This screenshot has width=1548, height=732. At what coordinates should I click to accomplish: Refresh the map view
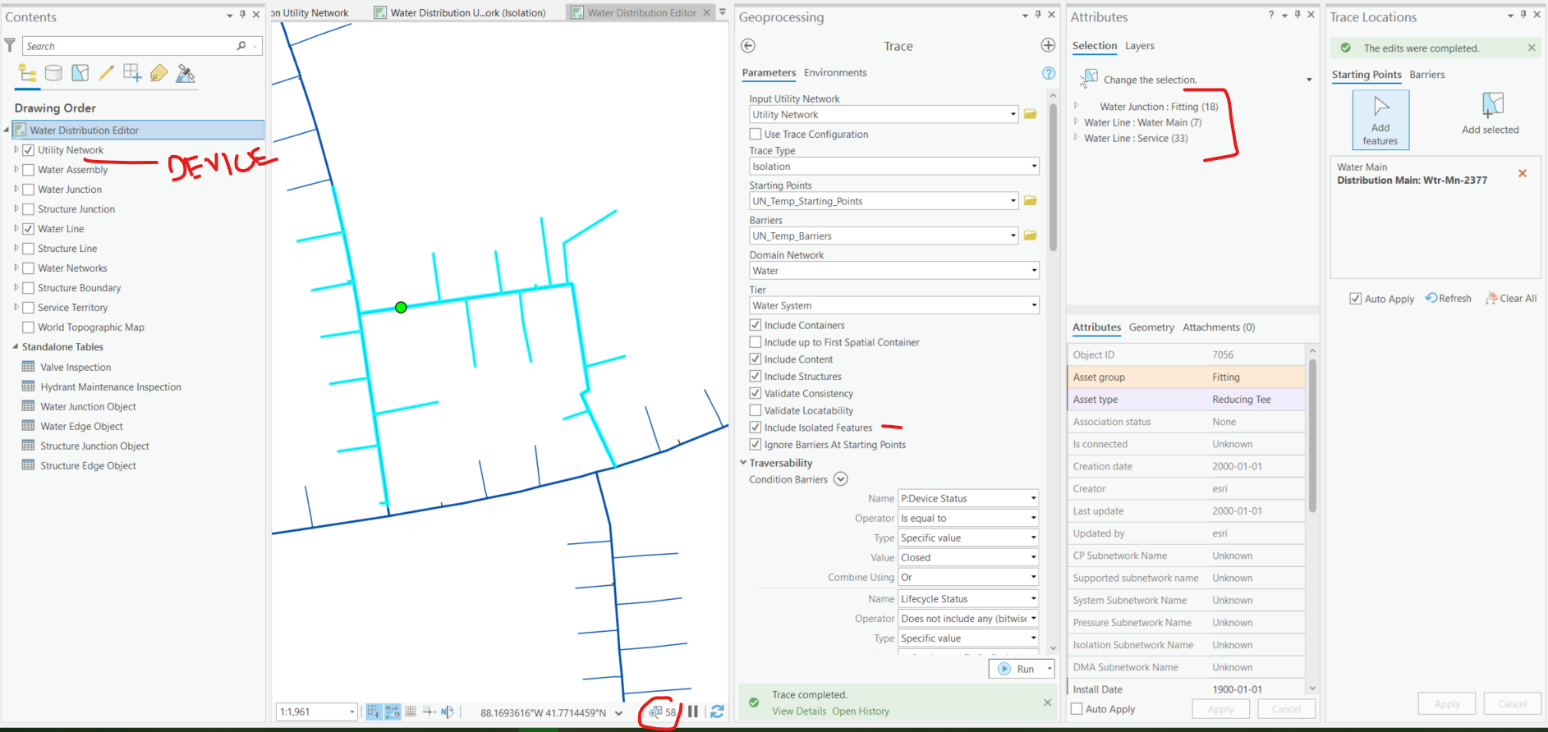click(717, 711)
